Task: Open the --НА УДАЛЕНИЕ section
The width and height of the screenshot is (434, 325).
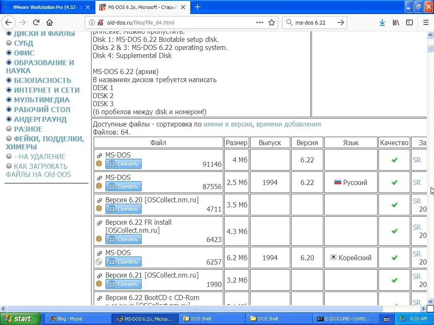Action: [39, 157]
